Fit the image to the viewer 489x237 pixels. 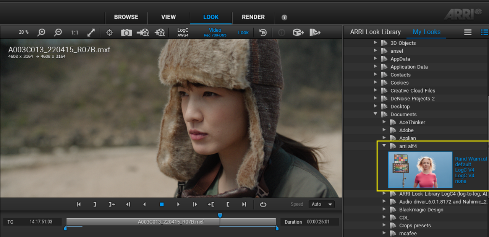click(x=91, y=32)
